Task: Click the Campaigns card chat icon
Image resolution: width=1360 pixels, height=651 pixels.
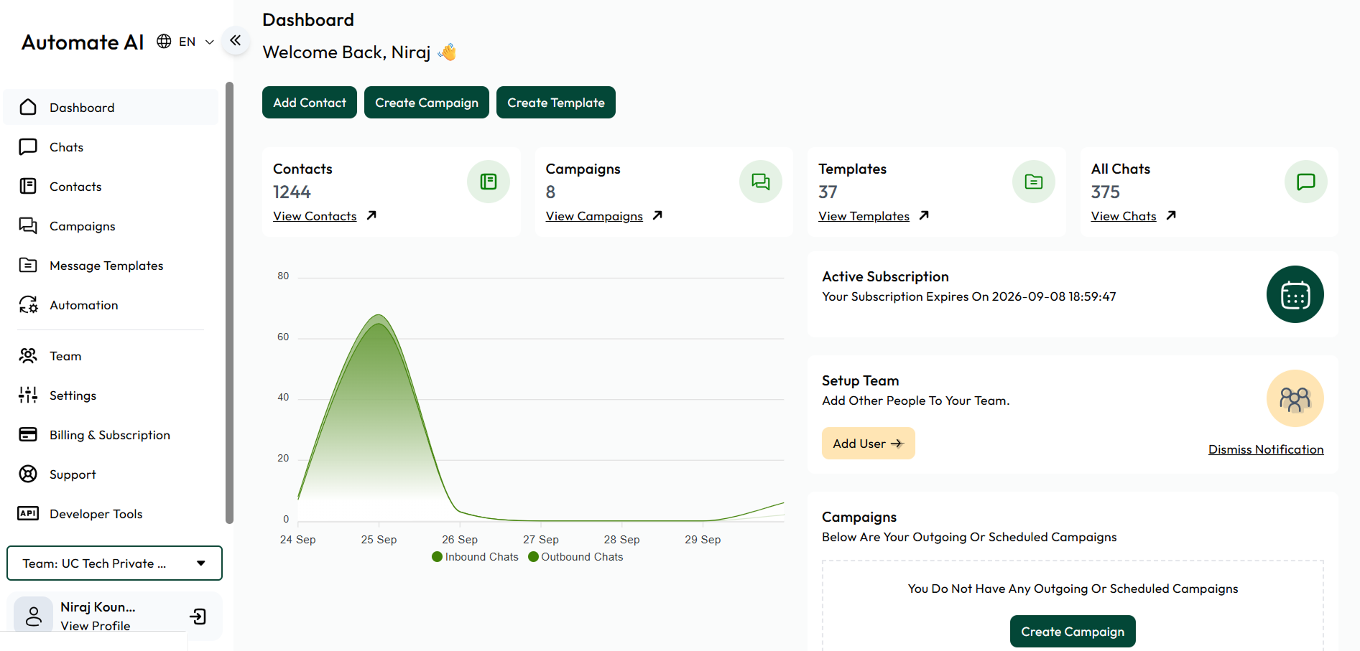Action: click(760, 182)
